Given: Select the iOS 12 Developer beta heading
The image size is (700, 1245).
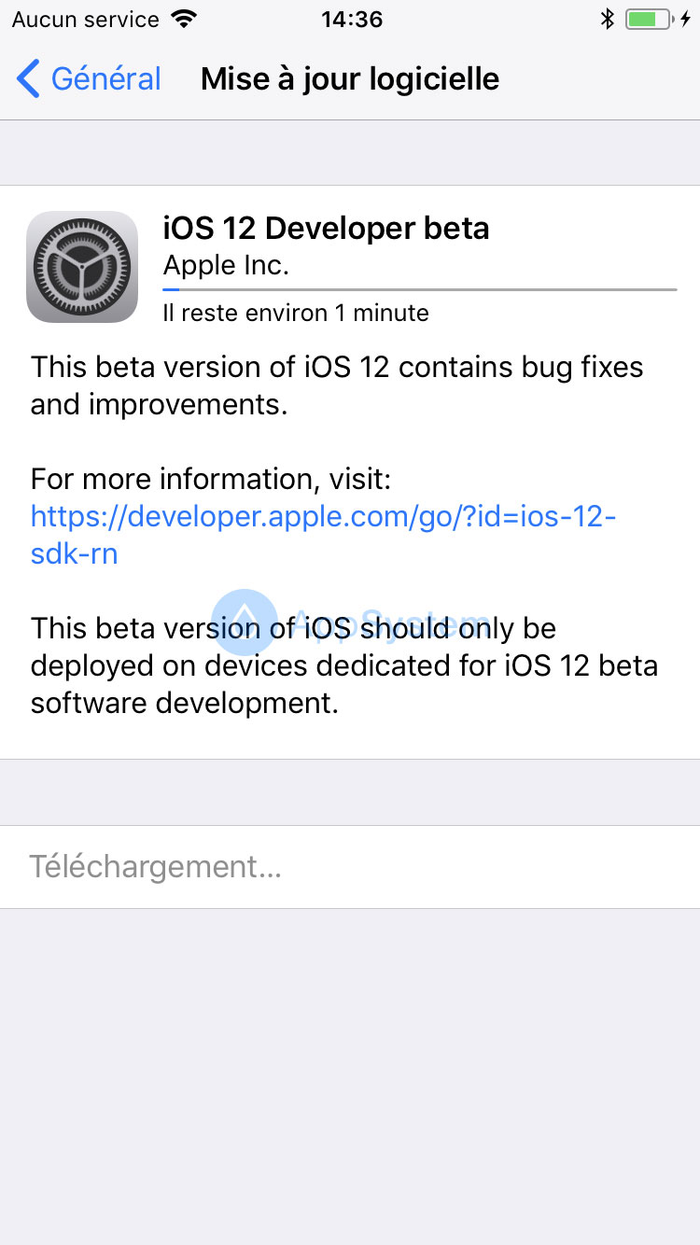Looking at the screenshot, I should tap(327, 228).
